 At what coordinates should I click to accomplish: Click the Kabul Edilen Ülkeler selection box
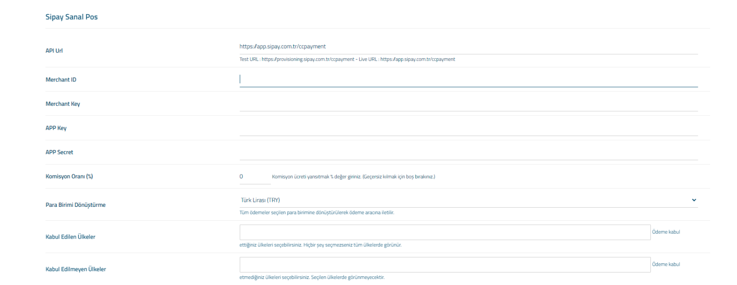[445, 232]
